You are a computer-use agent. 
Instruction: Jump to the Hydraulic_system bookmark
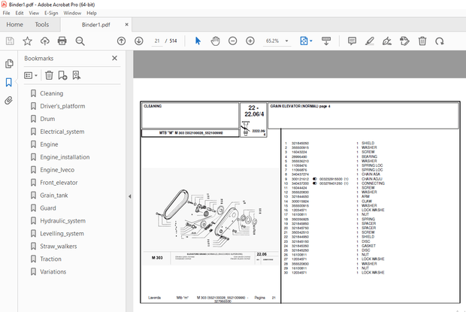point(62,221)
